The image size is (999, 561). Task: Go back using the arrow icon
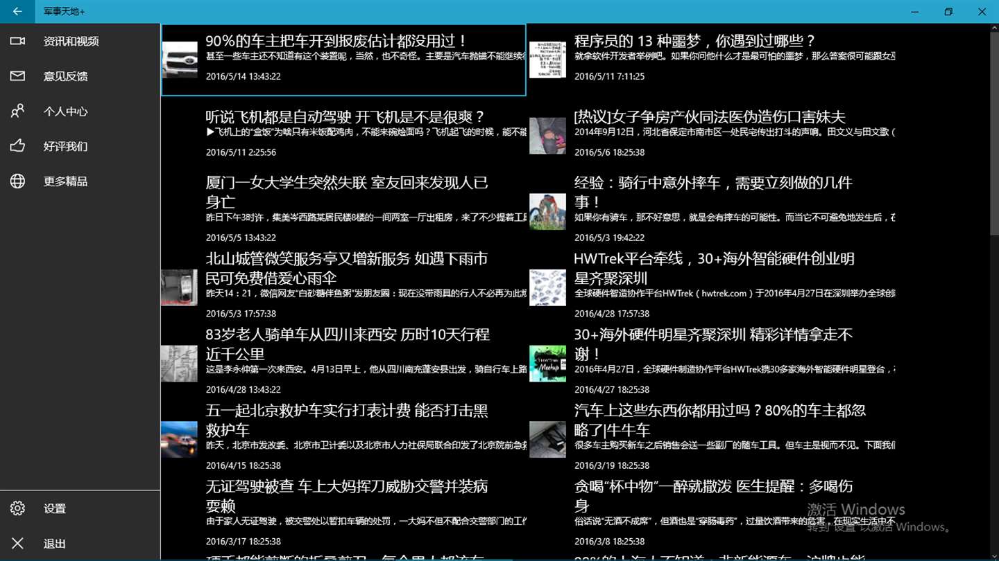(17, 12)
